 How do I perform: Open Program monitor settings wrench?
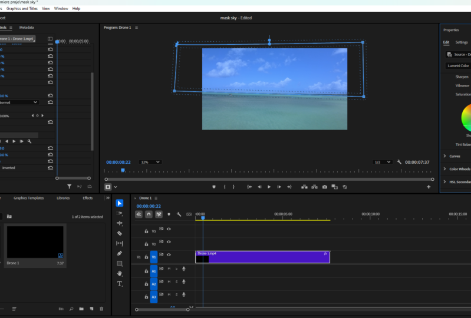point(399,162)
